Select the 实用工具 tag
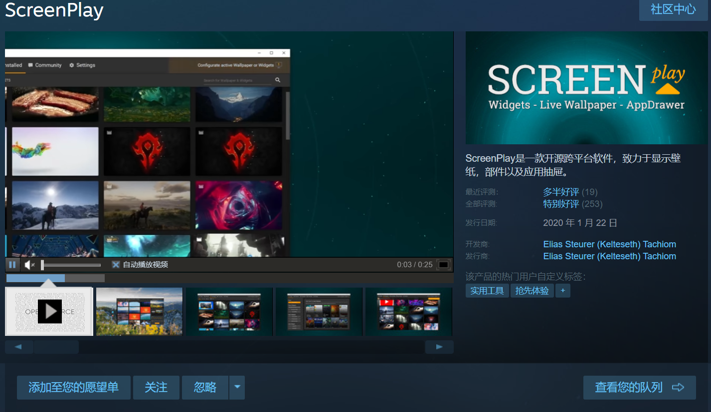The image size is (711, 412). (487, 290)
